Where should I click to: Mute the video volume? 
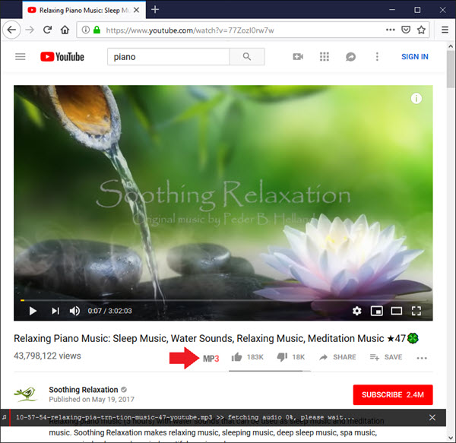pos(75,311)
